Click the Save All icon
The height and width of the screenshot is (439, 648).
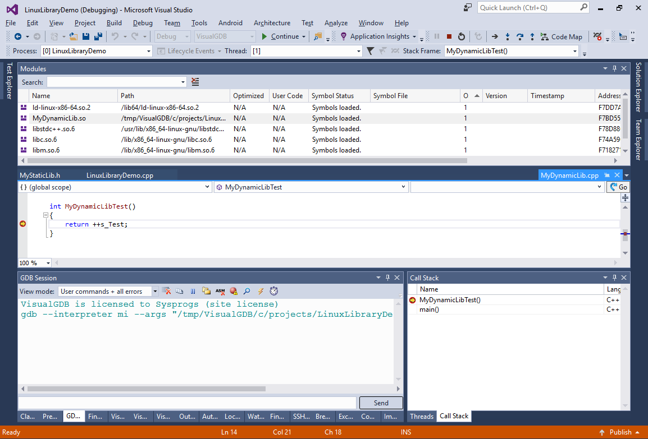click(x=98, y=36)
